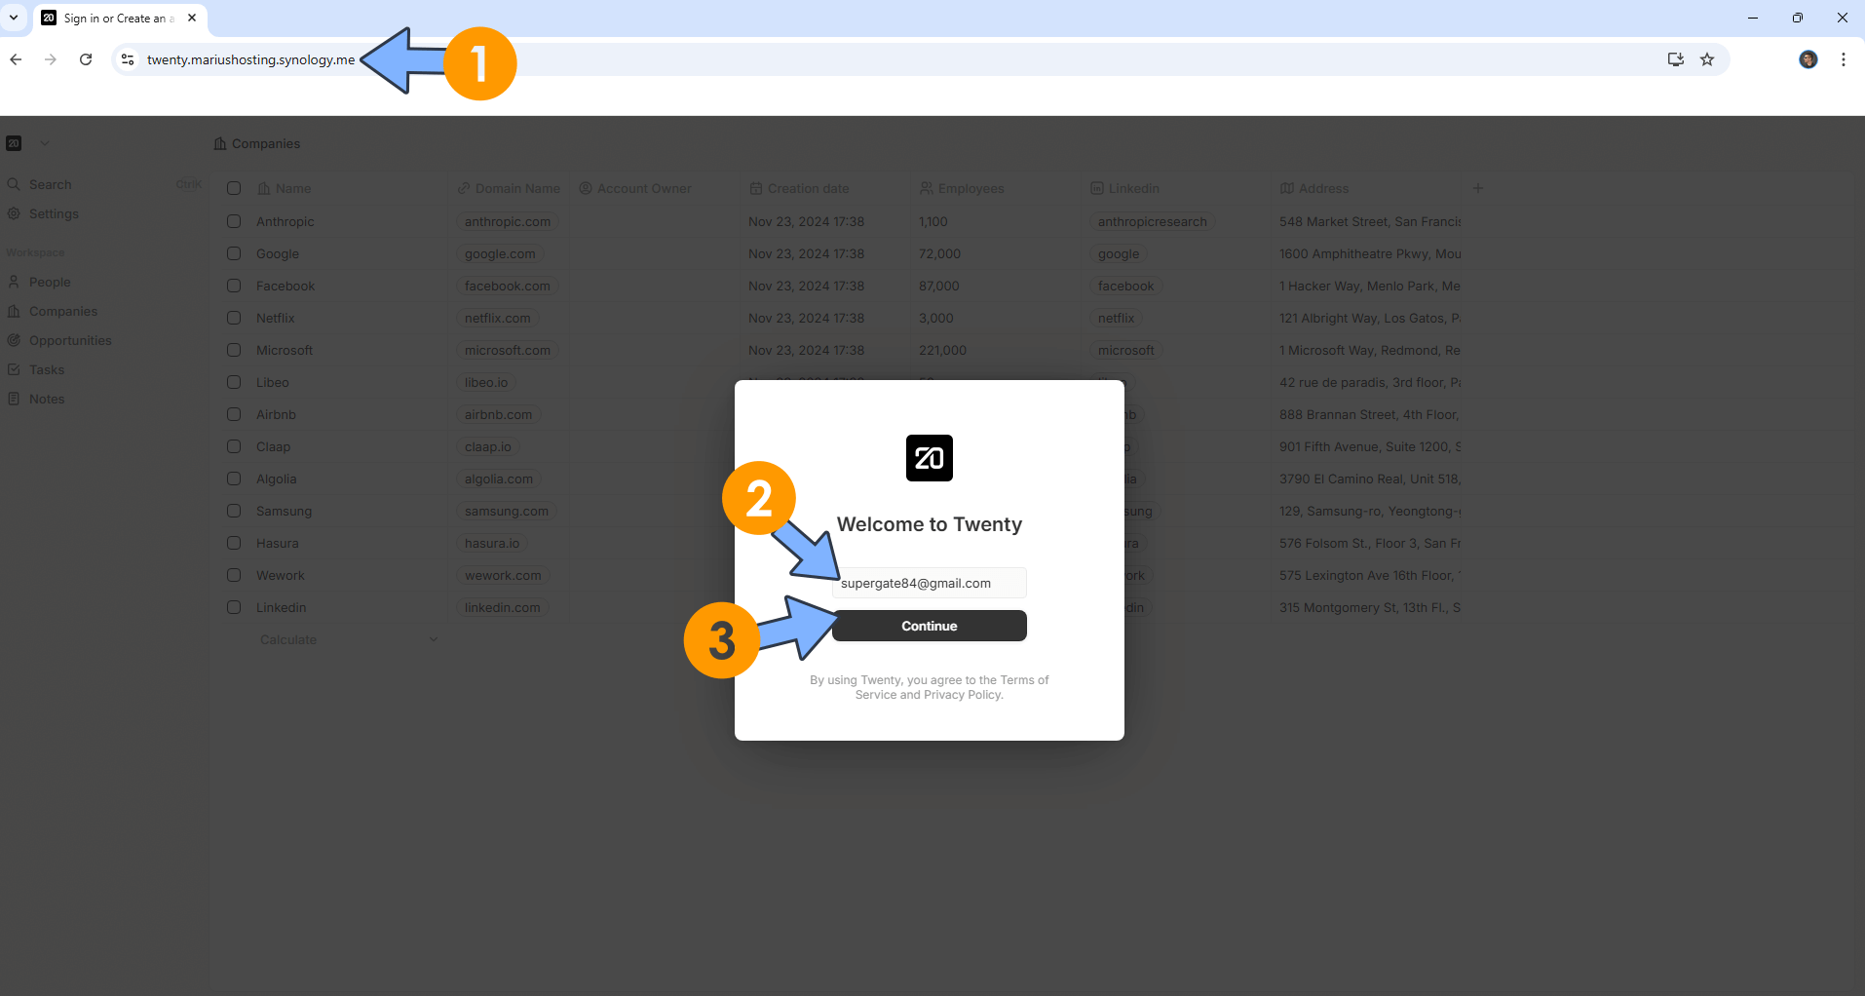Bookmark this page with the star icon

pyautogui.click(x=1707, y=59)
